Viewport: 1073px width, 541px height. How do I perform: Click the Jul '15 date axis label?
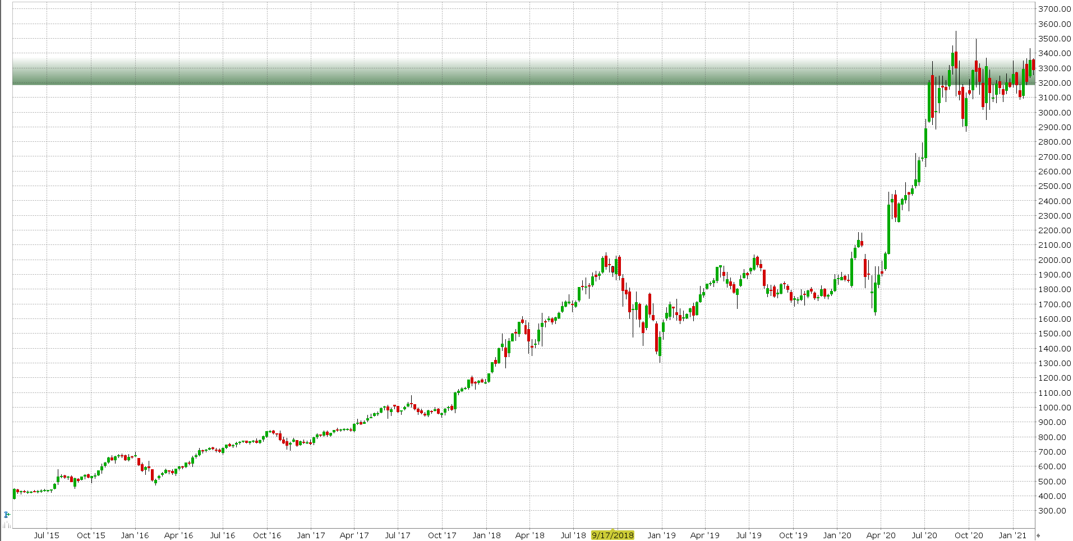point(47,535)
